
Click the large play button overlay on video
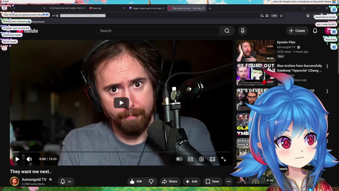[x=121, y=103]
